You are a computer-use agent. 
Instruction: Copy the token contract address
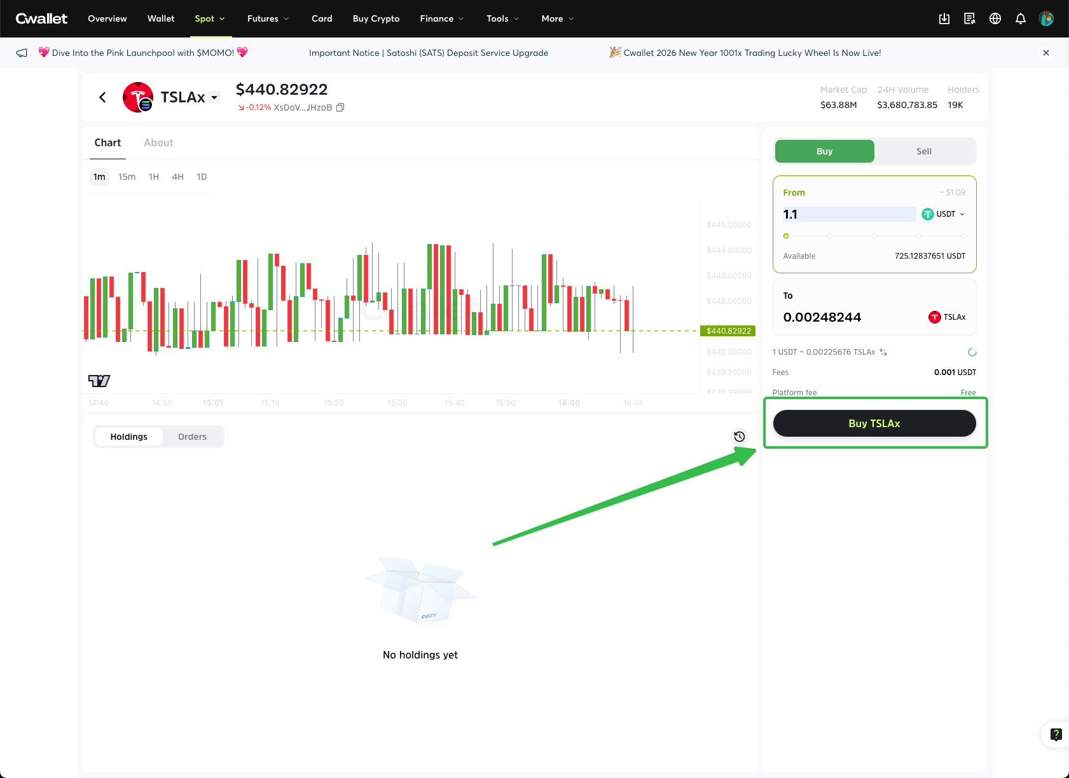point(340,107)
